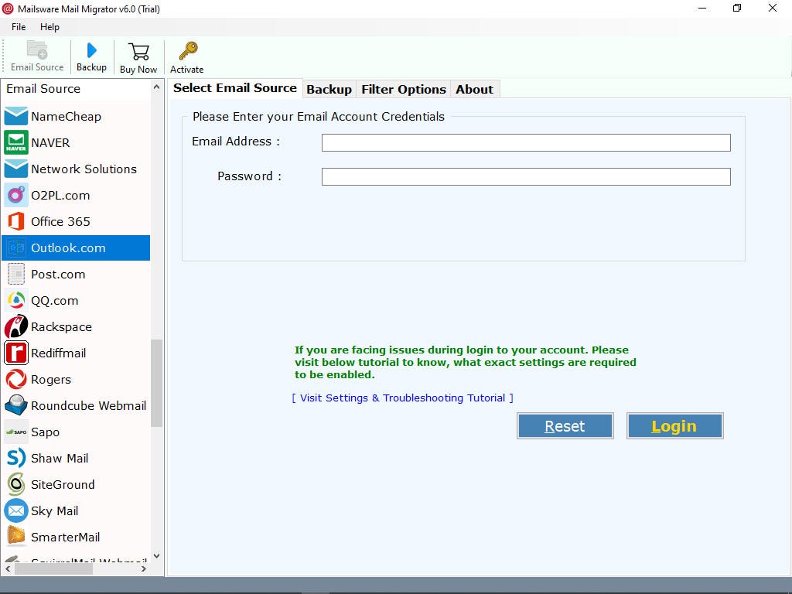Click the Shaw Mail icon
Viewport: 792px width, 594px height.
tap(16, 458)
